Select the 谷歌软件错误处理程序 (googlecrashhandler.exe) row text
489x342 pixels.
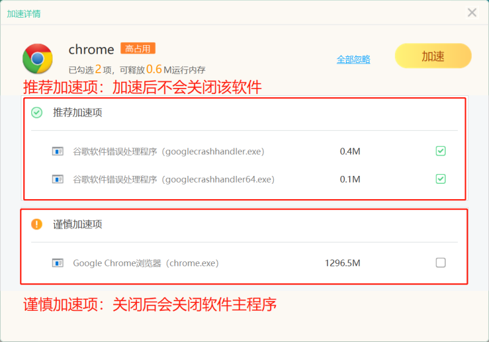[169, 151]
